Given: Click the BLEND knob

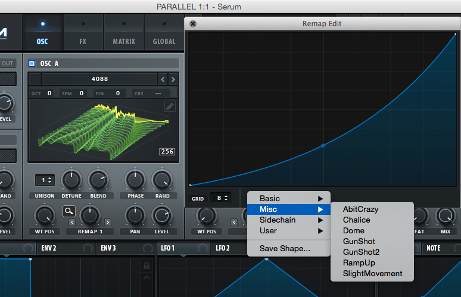Looking at the screenshot, I should [98, 180].
